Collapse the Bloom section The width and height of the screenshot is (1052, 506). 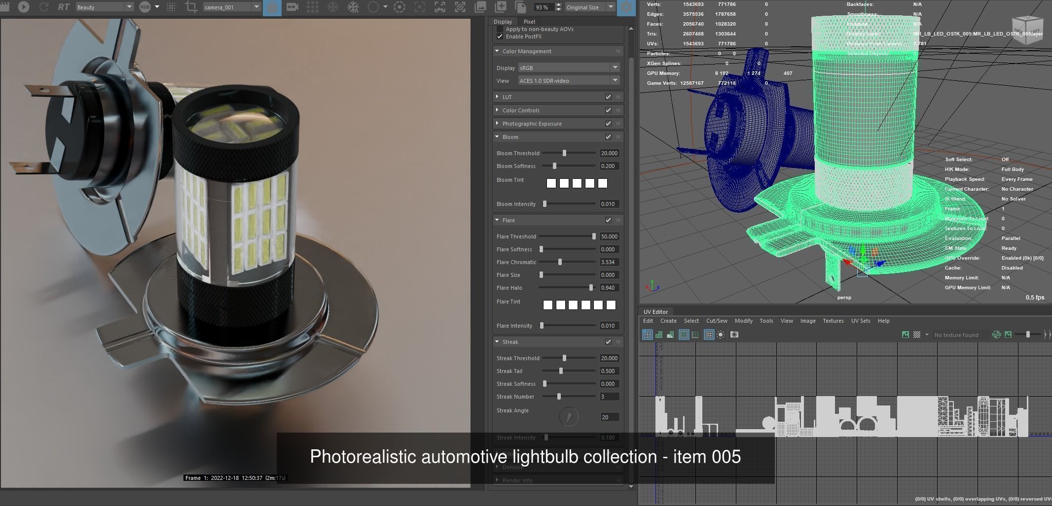pyautogui.click(x=497, y=137)
